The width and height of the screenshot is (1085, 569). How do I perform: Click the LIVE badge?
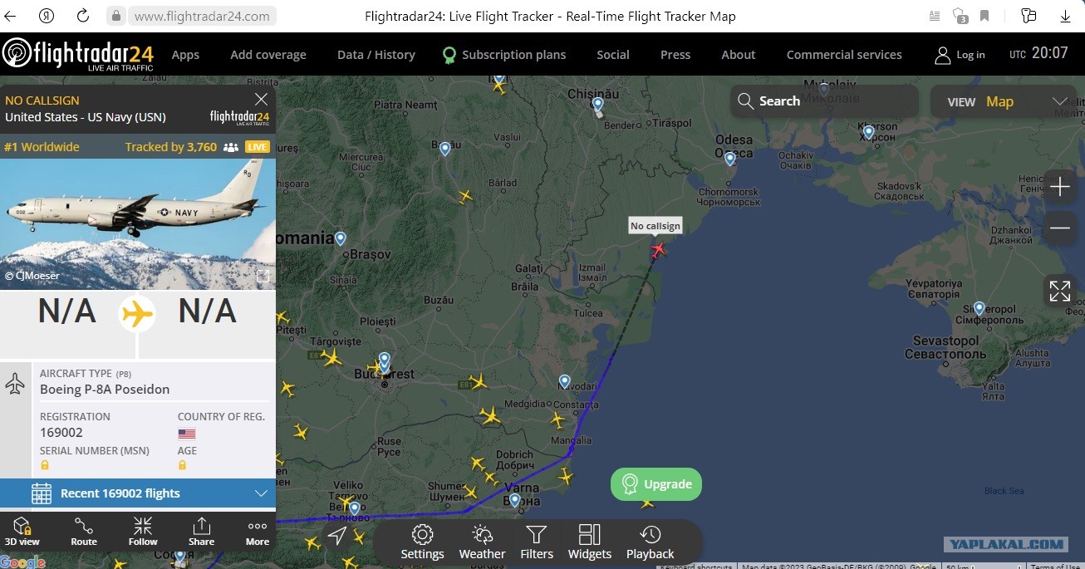pos(258,147)
